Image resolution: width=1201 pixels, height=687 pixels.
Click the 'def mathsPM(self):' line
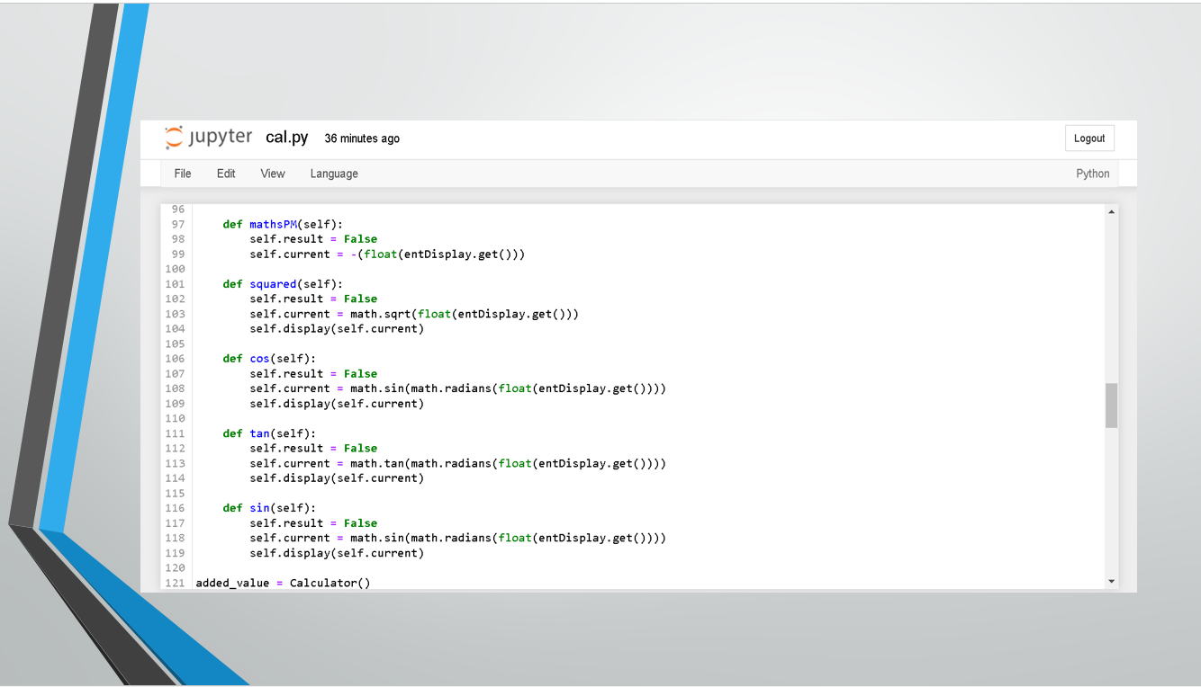point(283,224)
